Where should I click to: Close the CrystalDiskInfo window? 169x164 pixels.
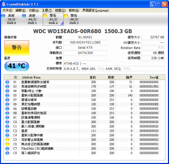165,4
